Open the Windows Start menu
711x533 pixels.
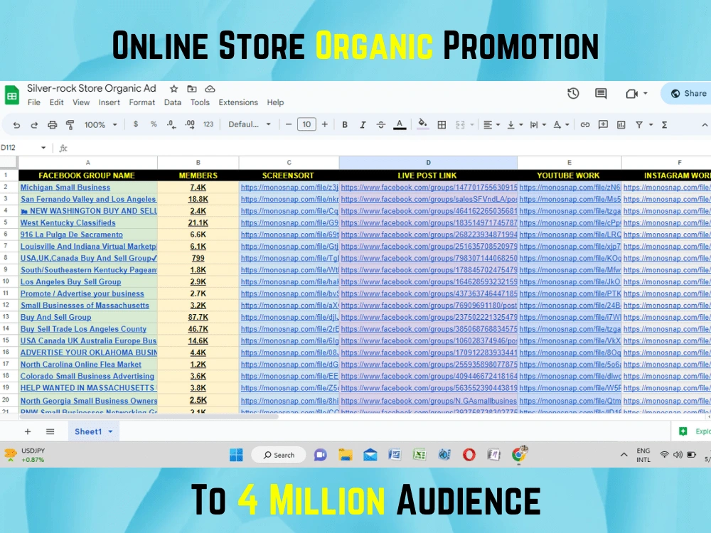point(236,455)
